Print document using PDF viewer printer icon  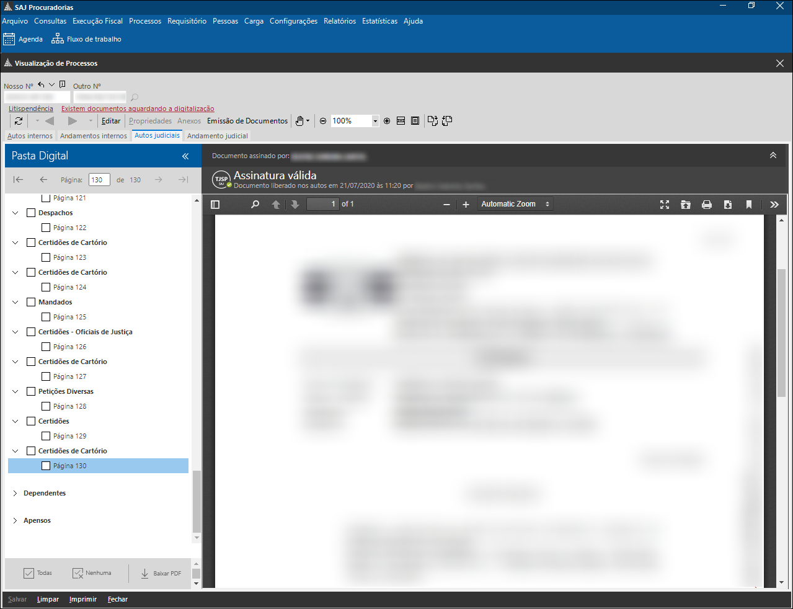706,205
